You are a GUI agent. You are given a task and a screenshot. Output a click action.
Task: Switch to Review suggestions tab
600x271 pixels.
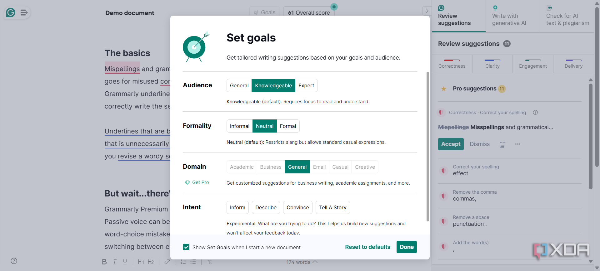(458, 16)
